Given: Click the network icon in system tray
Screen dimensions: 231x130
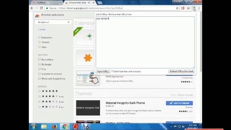Looking at the screenshot, I should pyautogui.click(x=179, y=126).
